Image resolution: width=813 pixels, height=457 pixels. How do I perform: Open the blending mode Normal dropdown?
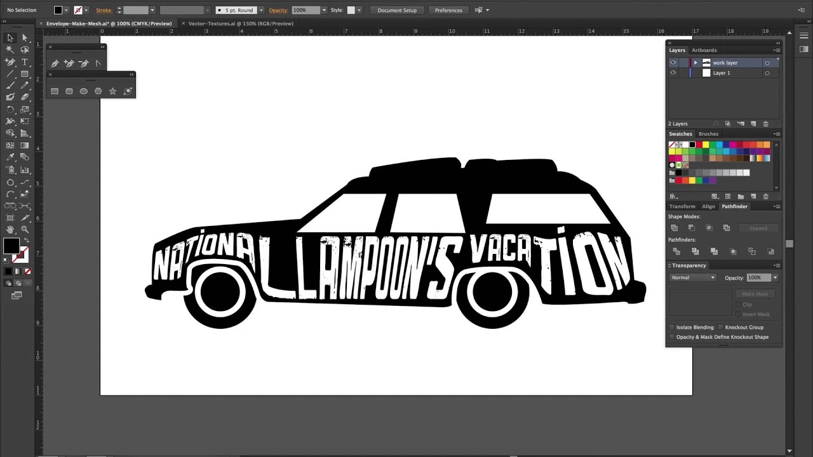click(x=693, y=277)
